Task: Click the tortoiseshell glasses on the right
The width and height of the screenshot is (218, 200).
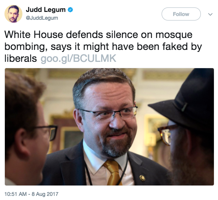Action: [166, 134]
